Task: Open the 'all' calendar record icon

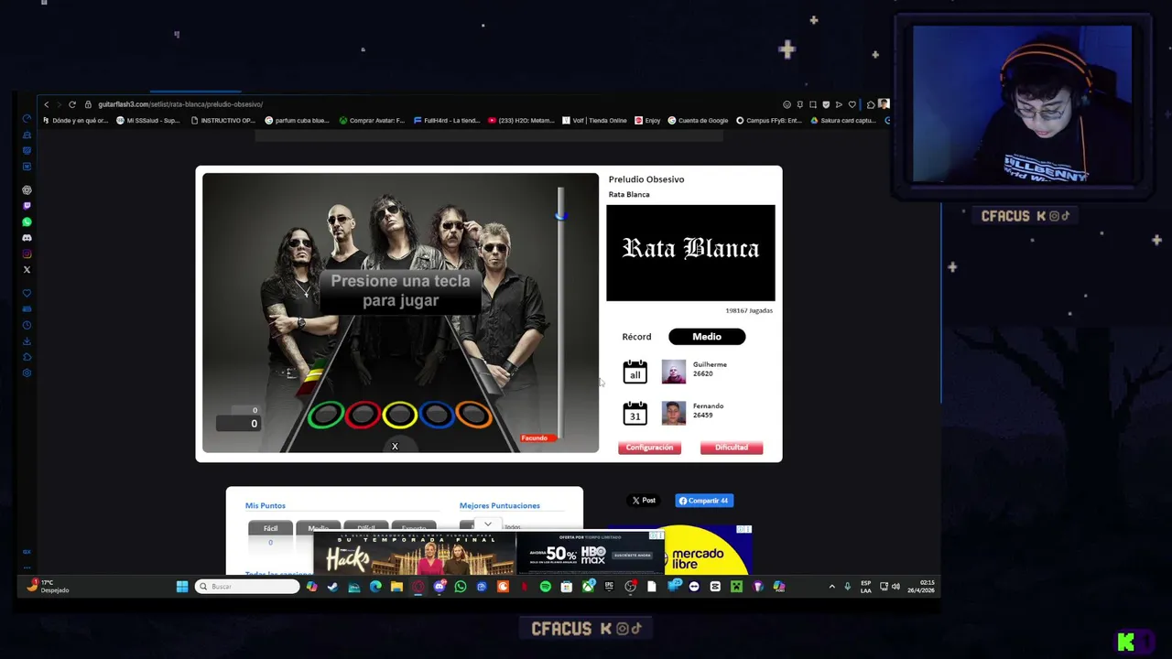Action: [635, 371]
